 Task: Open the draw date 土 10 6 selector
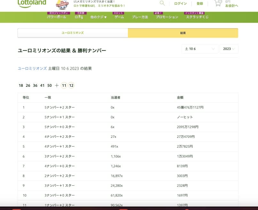199,49
